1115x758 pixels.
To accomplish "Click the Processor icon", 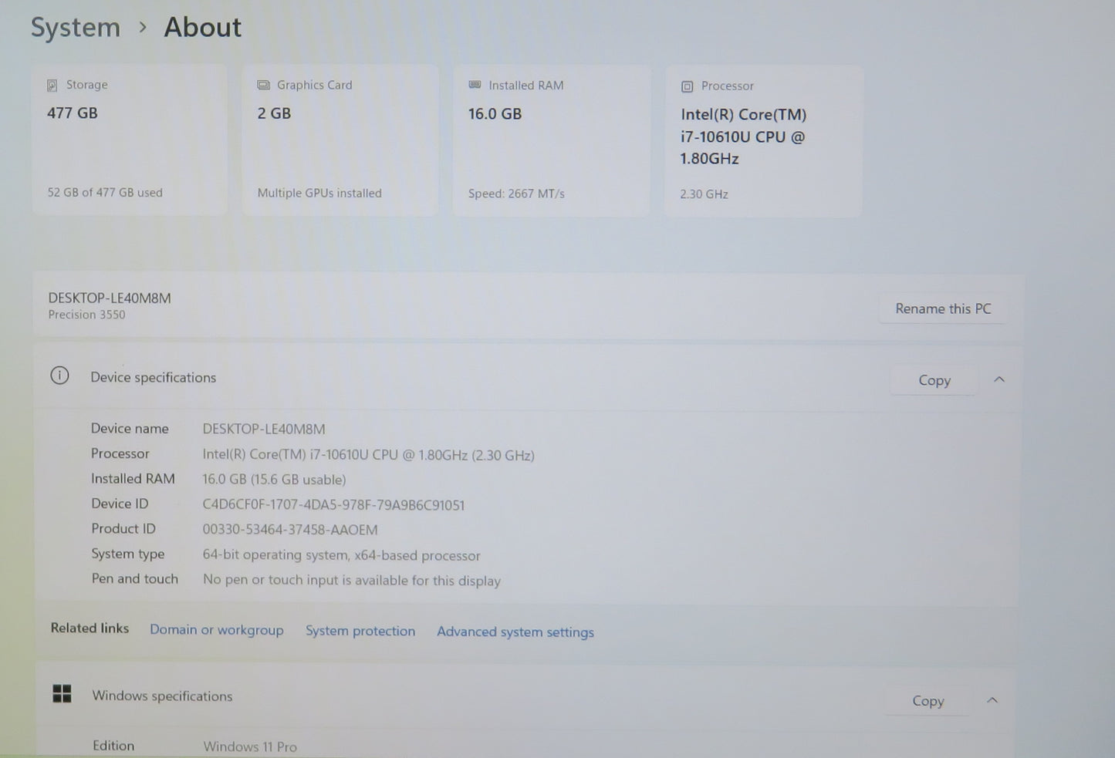I will tap(686, 86).
